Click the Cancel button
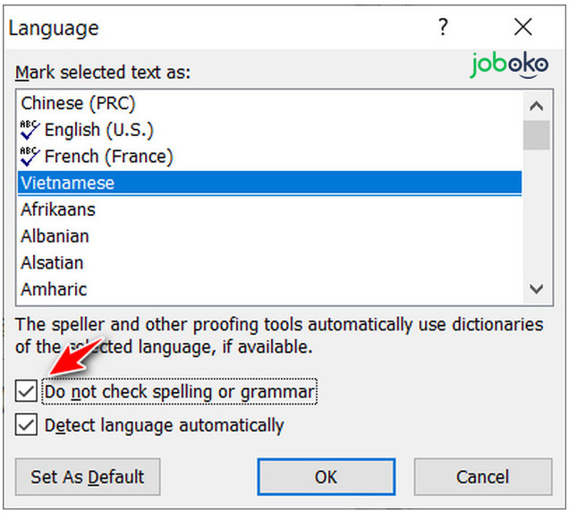 click(x=482, y=476)
